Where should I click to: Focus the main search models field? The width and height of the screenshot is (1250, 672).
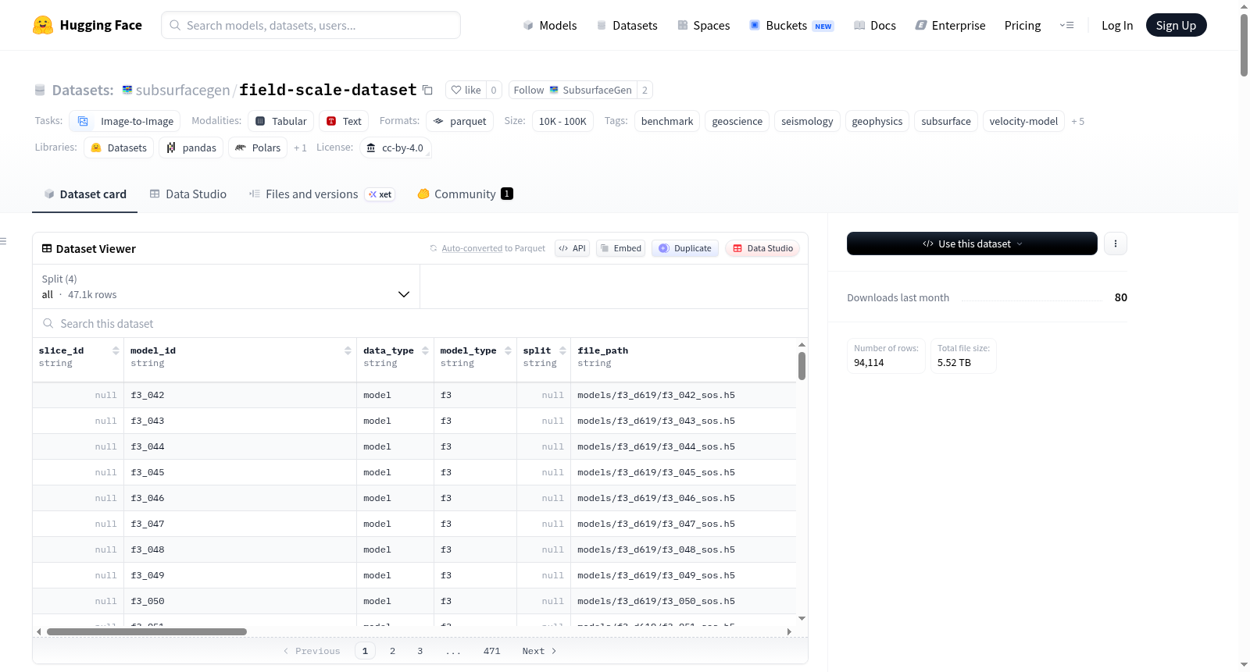tap(311, 25)
